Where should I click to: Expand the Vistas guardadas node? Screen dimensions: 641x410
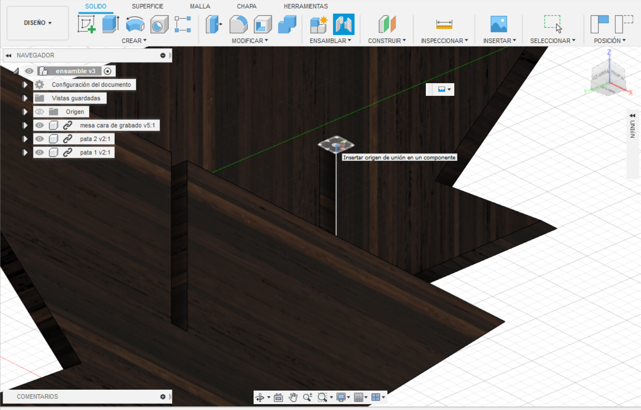(25, 98)
